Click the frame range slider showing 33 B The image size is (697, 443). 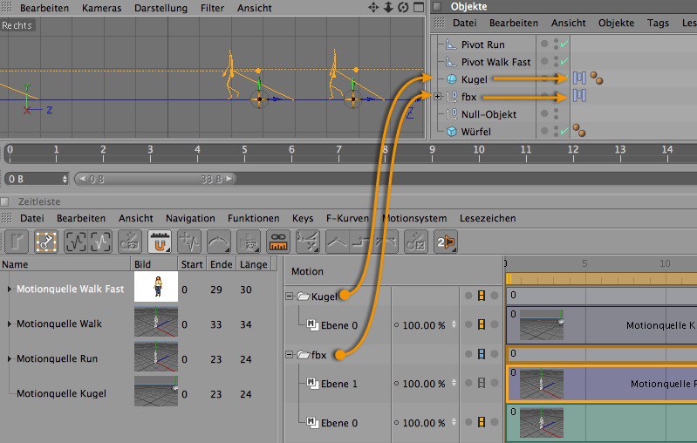point(156,179)
